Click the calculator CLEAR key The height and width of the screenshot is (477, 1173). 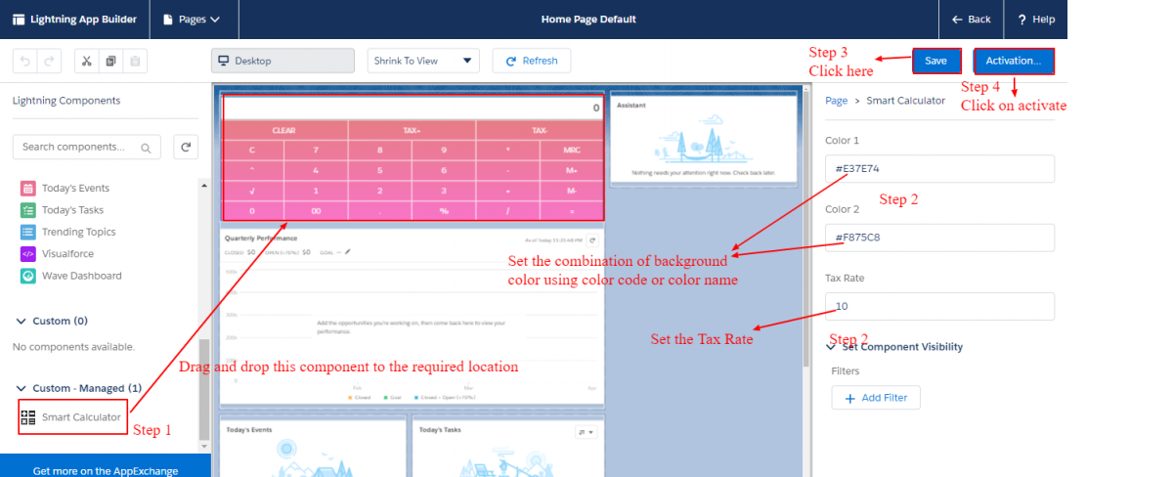point(284,130)
